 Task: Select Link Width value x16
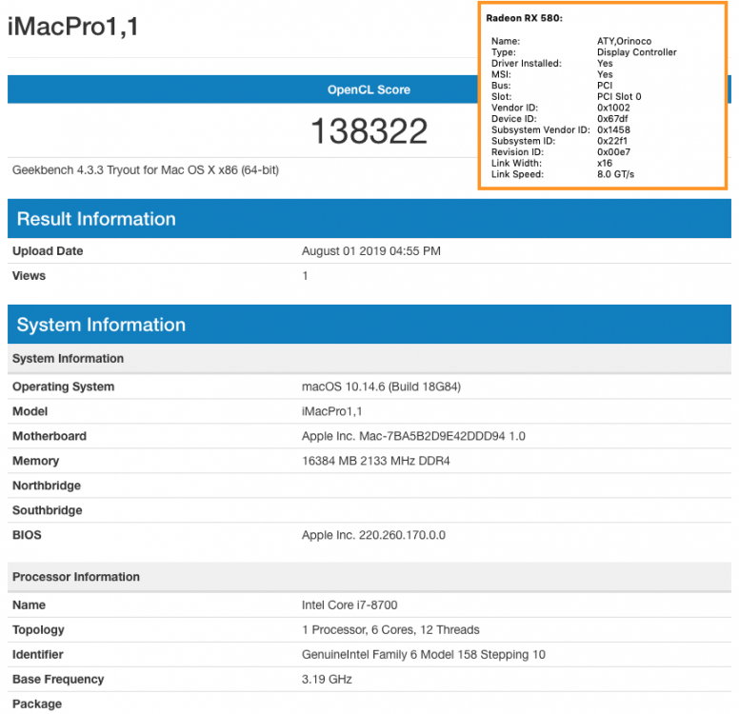[x=604, y=163]
